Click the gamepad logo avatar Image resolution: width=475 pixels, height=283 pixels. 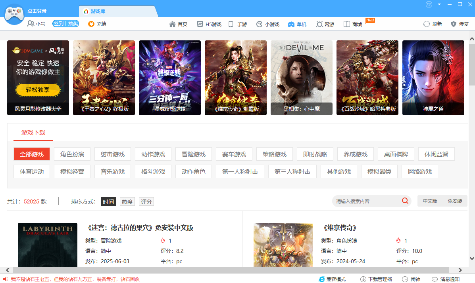[14, 14]
